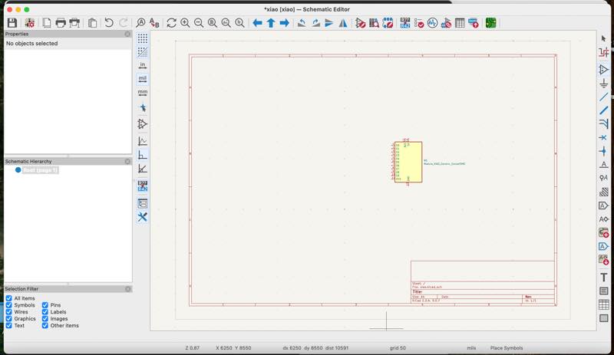Viewport: 614px width, 355px height.
Task: Select the Text tool (T icon)
Action: pyautogui.click(x=604, y=278)
